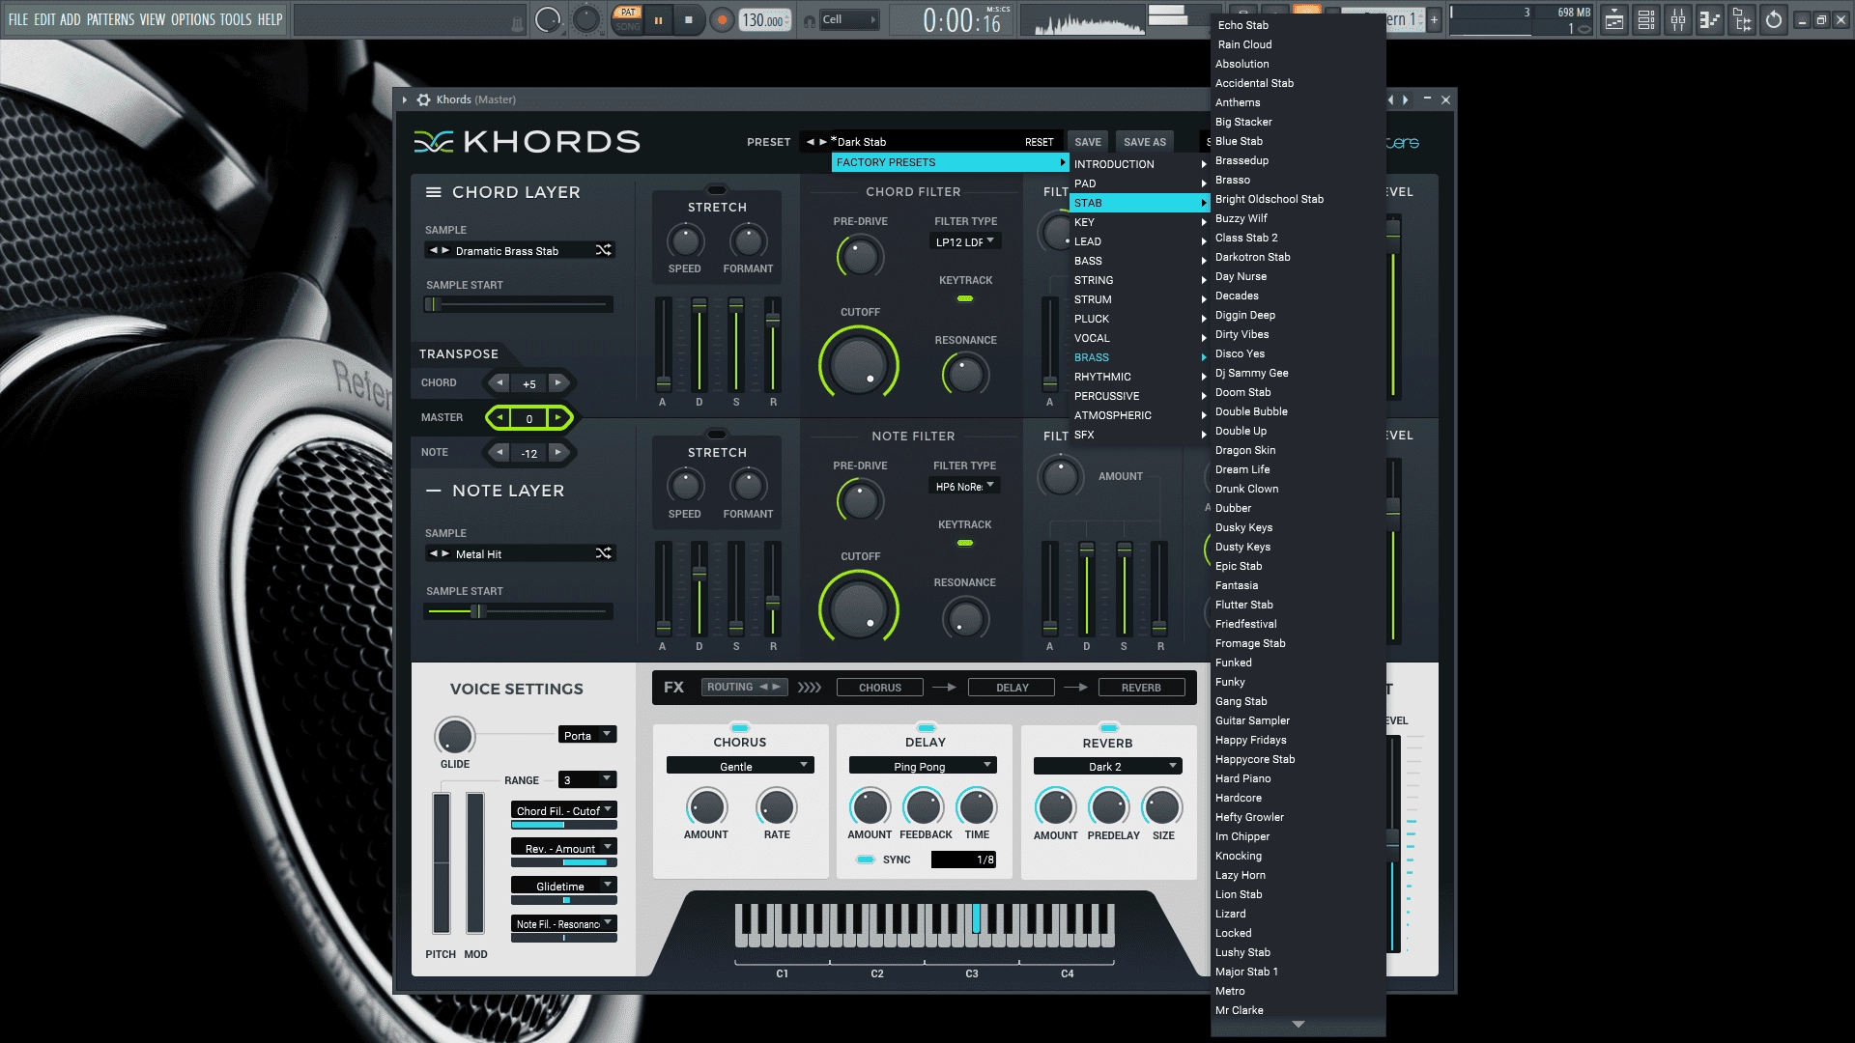Open the pitch Range dropdown
The width and height of the screenshot is (1855, 1043).
(587, 779)
